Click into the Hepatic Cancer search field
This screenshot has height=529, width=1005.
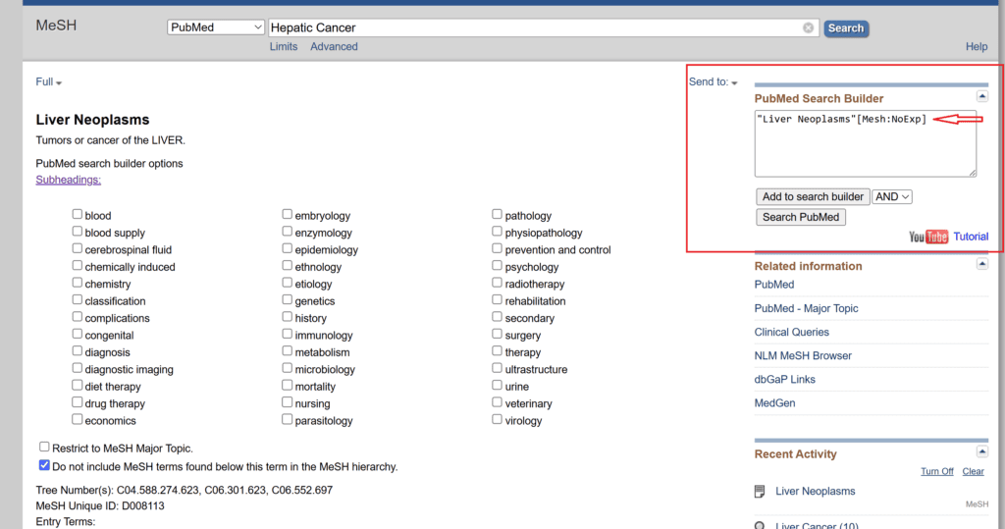(x=544, y=27)
